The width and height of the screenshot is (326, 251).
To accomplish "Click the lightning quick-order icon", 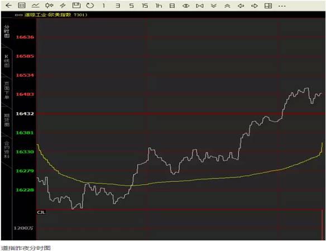I will (x=63, y=6).
